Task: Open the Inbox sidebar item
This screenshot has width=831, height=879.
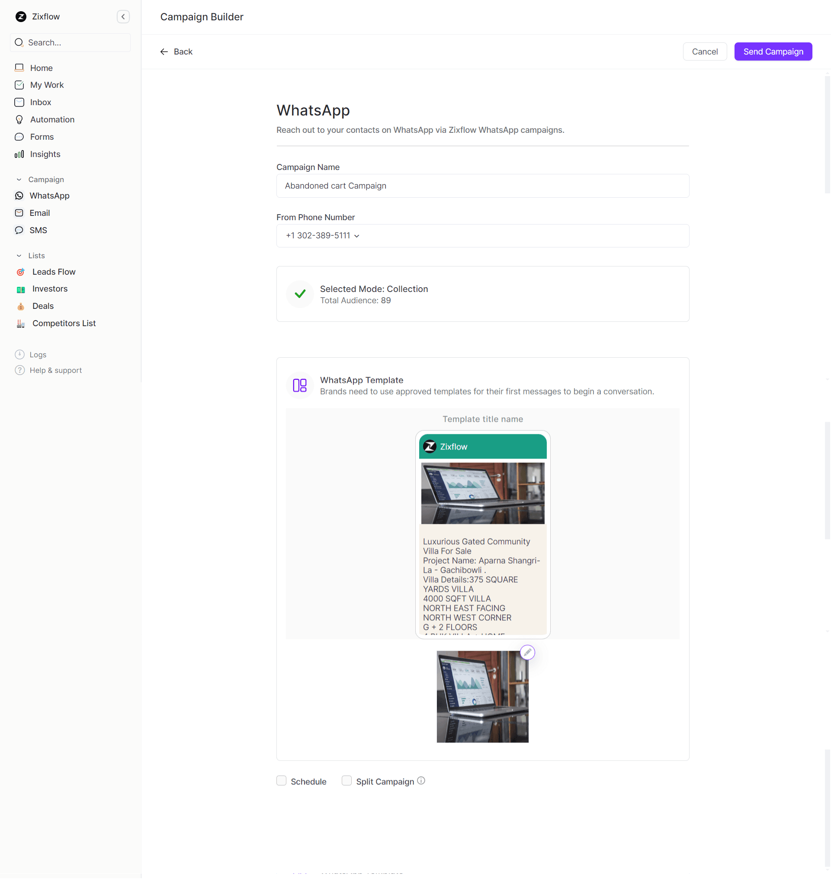Action: click(x=40, y=103)
